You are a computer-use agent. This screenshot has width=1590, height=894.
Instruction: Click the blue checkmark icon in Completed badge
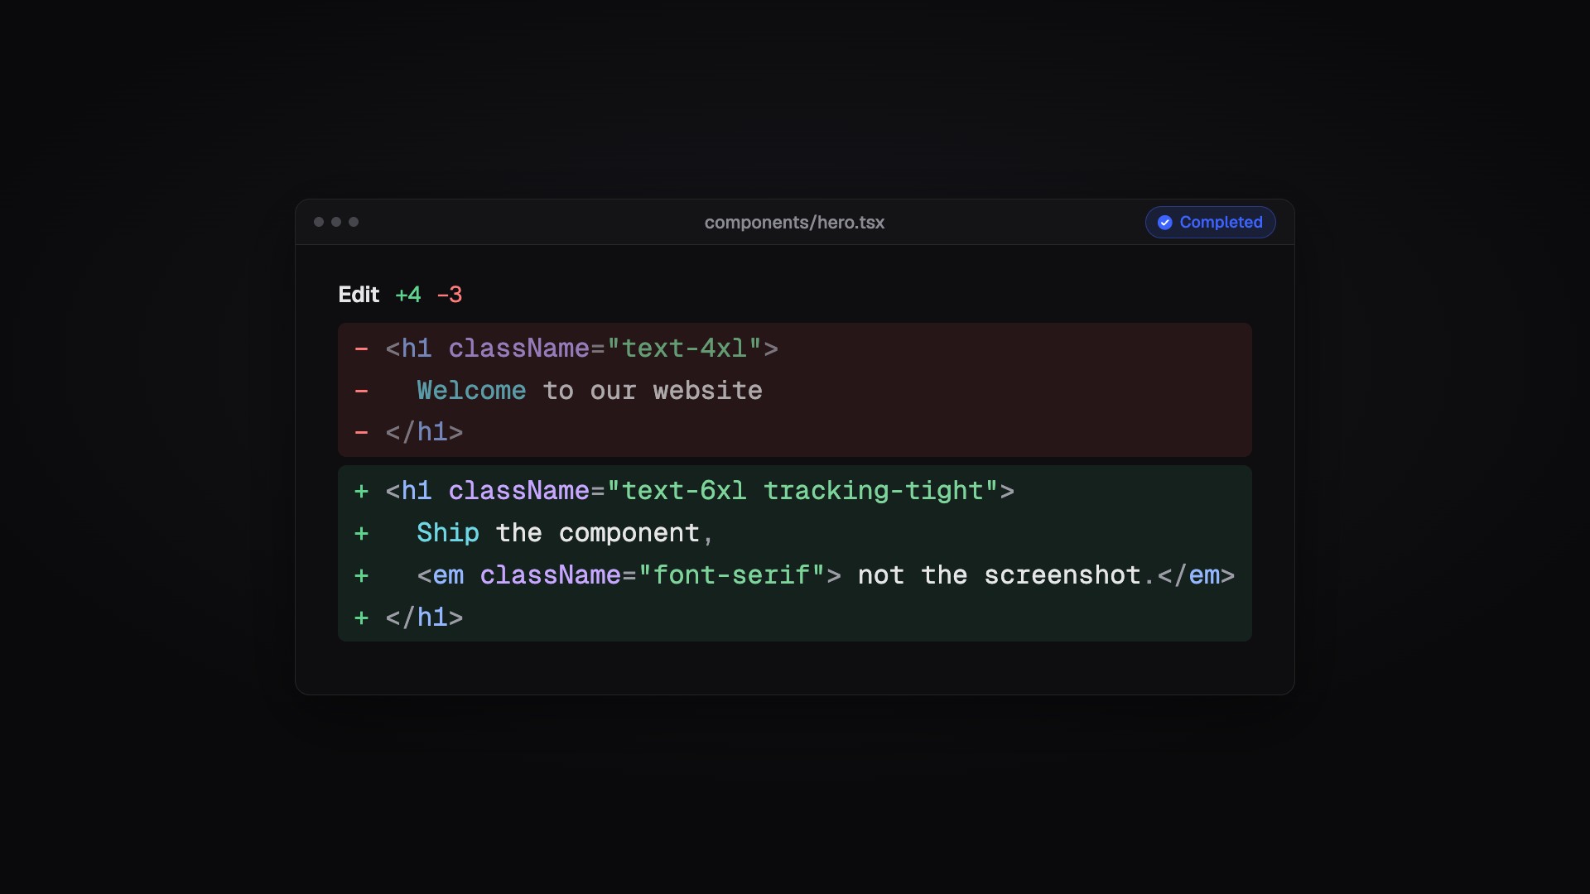(1164, 223)
